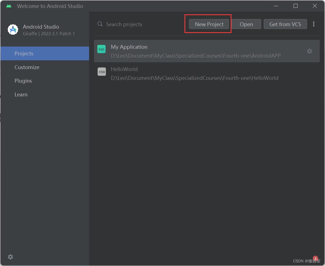Click the Open button

(x=246, y=24)
